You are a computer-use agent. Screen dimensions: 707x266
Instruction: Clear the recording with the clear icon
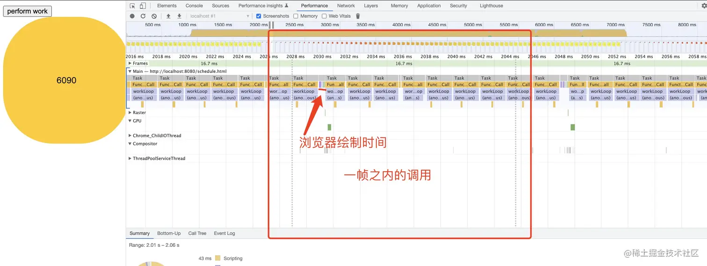[154, 16]
